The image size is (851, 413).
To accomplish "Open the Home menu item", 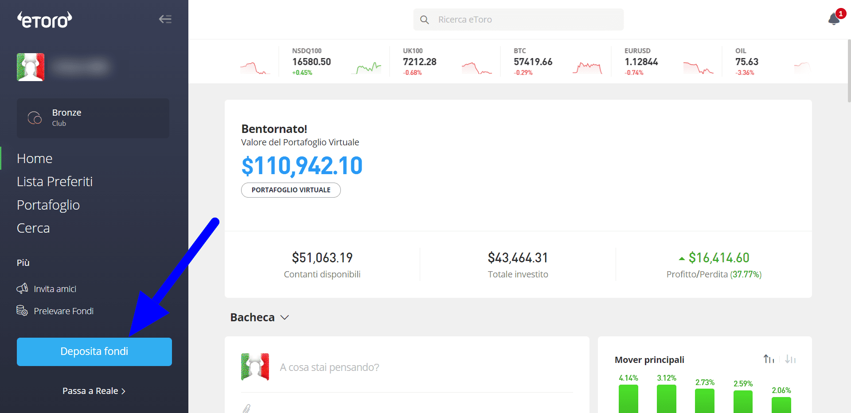I will pyautogui.click(x=35, y=158).
